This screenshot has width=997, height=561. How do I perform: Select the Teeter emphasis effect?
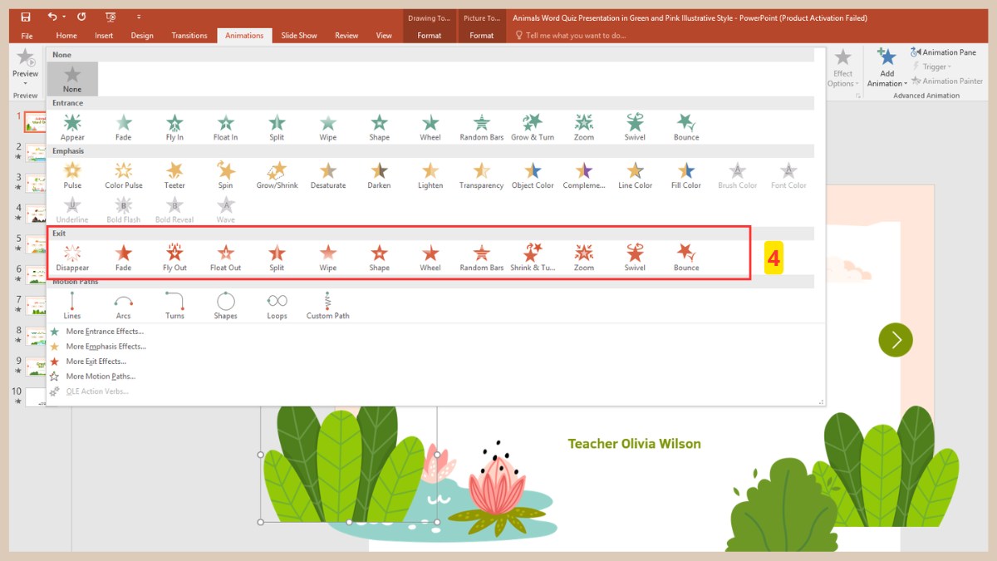coord(174,173)
